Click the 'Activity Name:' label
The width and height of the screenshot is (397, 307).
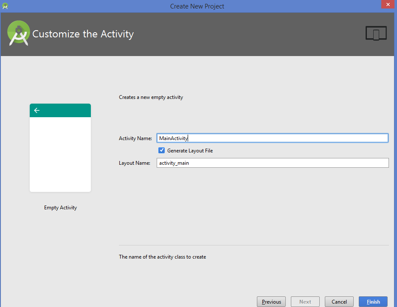click(x=135, y=138)
